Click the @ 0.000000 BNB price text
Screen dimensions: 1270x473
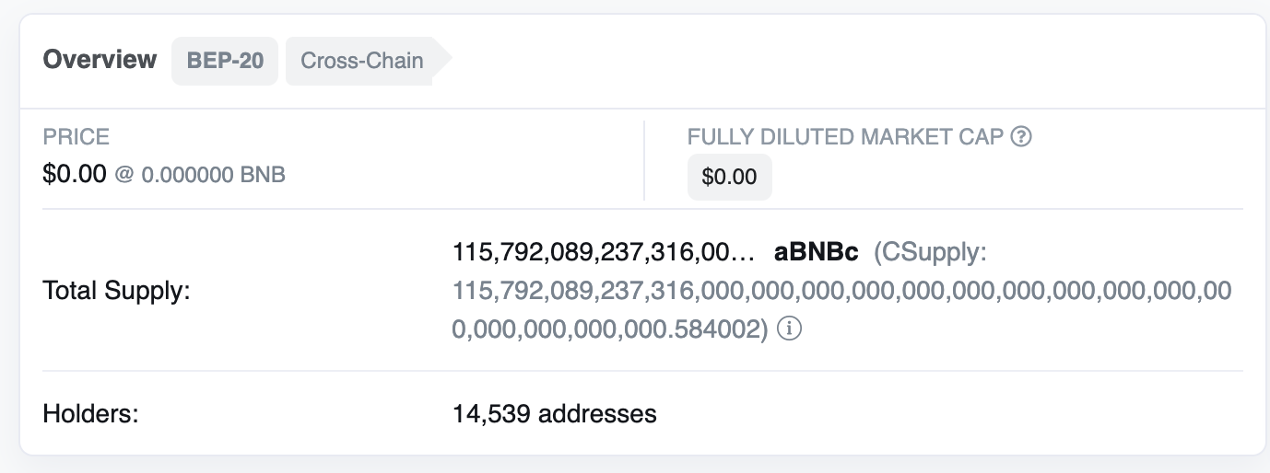pyautogui.click(x=200, y=175)
